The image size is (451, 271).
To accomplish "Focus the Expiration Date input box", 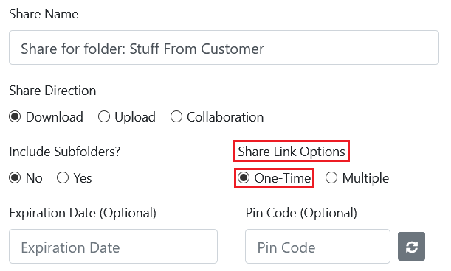I will coord(113,246).
